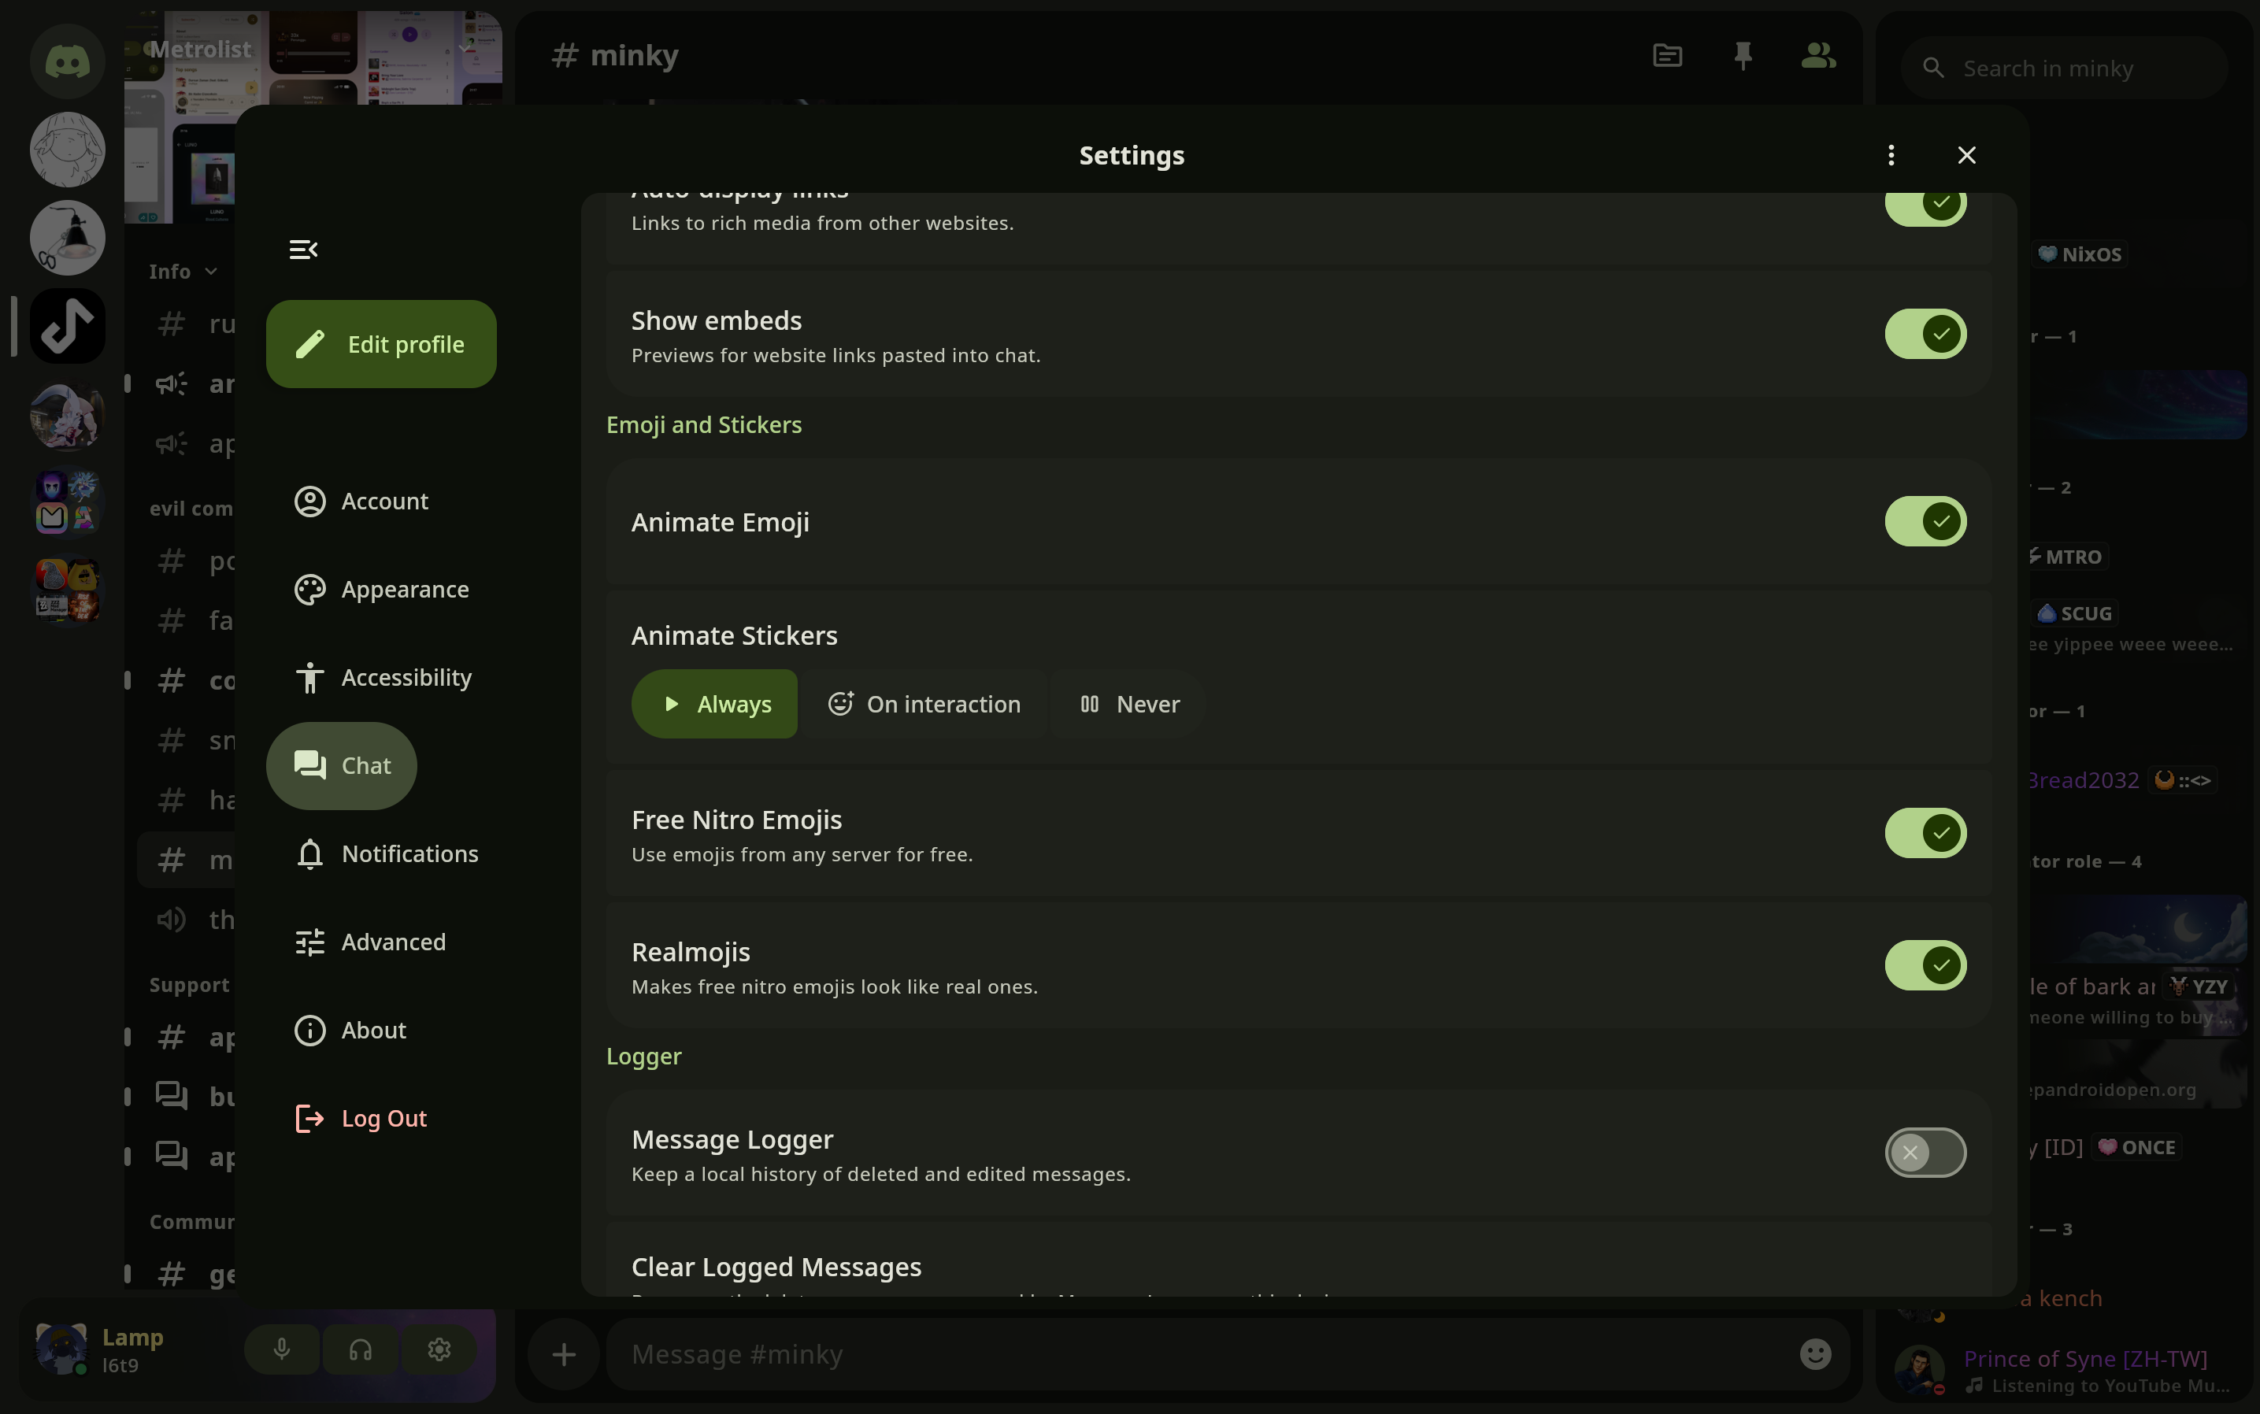Expand the Metrolist server dropdown
Image resolution: width=2260 pixels, height=1414 pixels.
coord(465,49)
